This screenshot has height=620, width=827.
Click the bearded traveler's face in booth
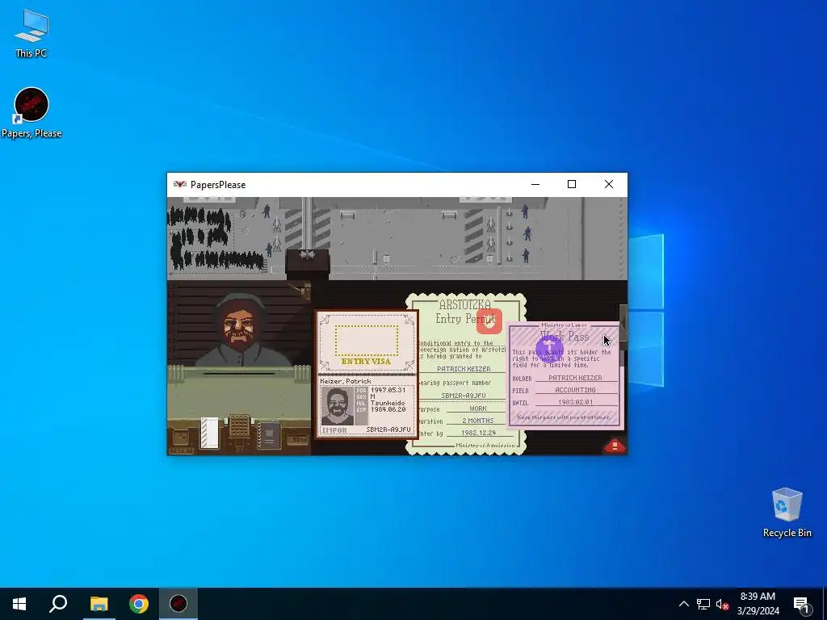pos(238,326)
